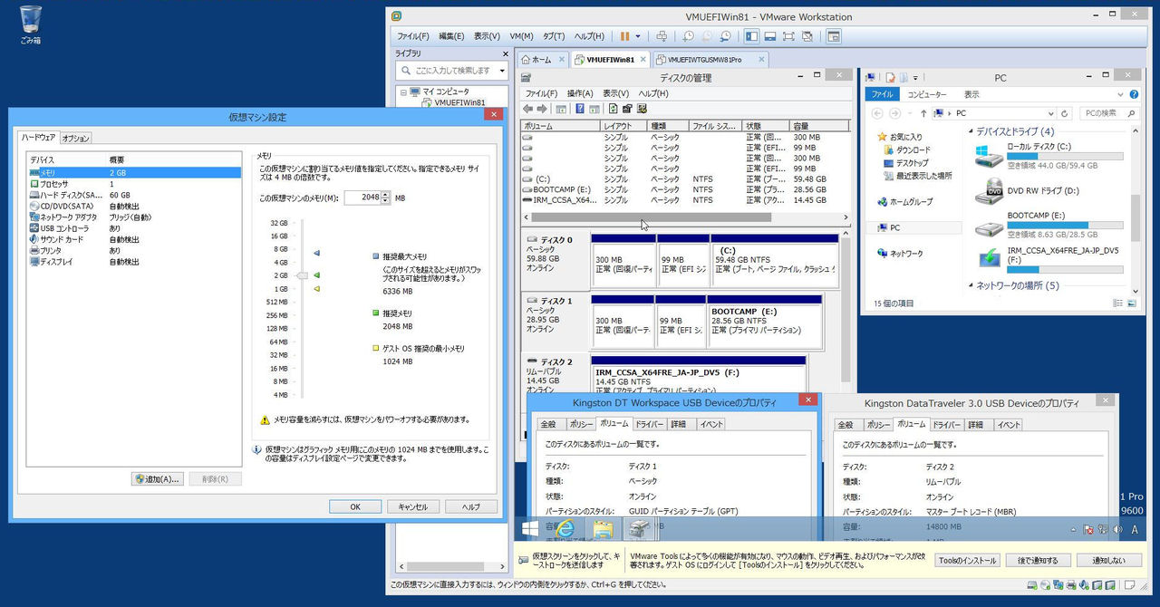The width and height of the screenshot is (1160, 607).
Task: Click ヘルプ in the VM settings dialog
Action: tap(471, 506)
